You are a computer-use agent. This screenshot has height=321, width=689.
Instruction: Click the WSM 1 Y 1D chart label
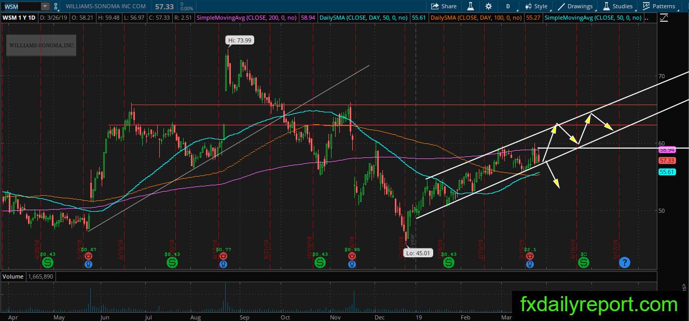tap(20, 18)
